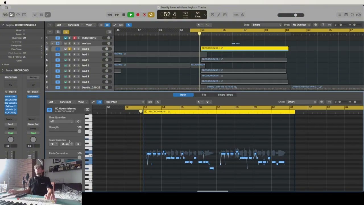364x205 pixels.
Task: Toggle the Editors pencil icon
Action: [x=47, y=15]
